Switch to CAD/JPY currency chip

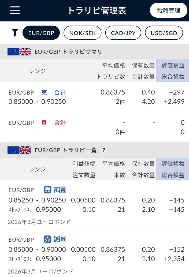point(123,33)
